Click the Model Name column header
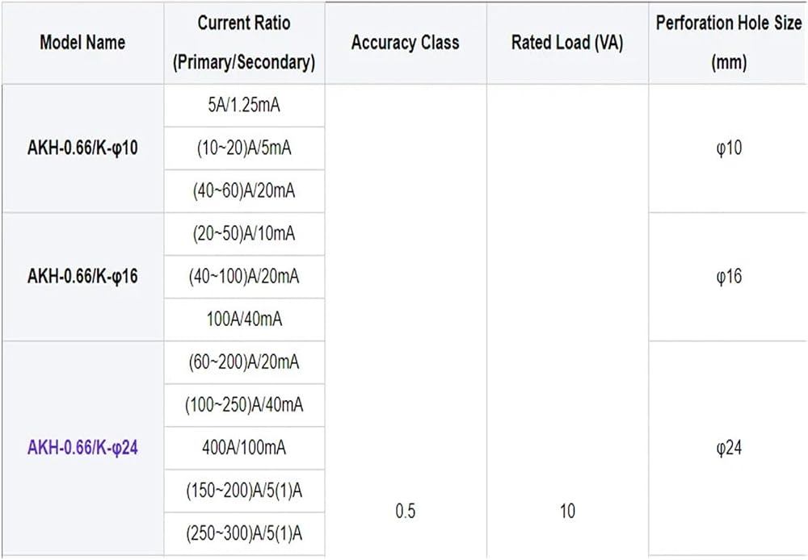This screenshot has height=560, width=808. point(82,42)
